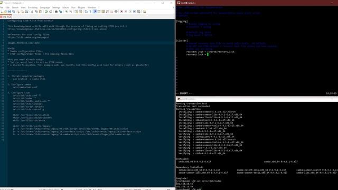Click the bottom terminal window's title icon
This screenshot has width=338, height=190.
[x=179, y=99]
